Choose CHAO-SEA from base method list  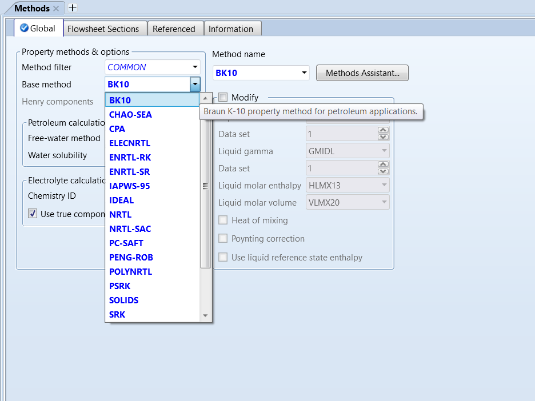tap(152, 115)
